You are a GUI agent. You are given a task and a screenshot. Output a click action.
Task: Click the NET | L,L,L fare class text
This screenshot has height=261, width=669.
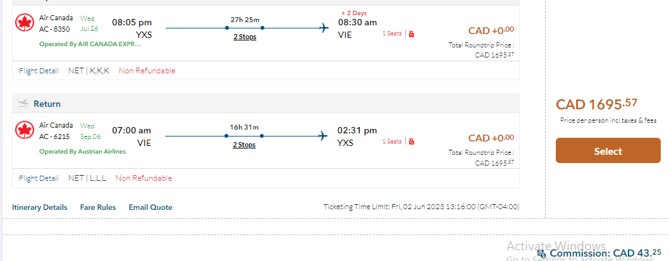pyautogui.click(x=87, y=178)
